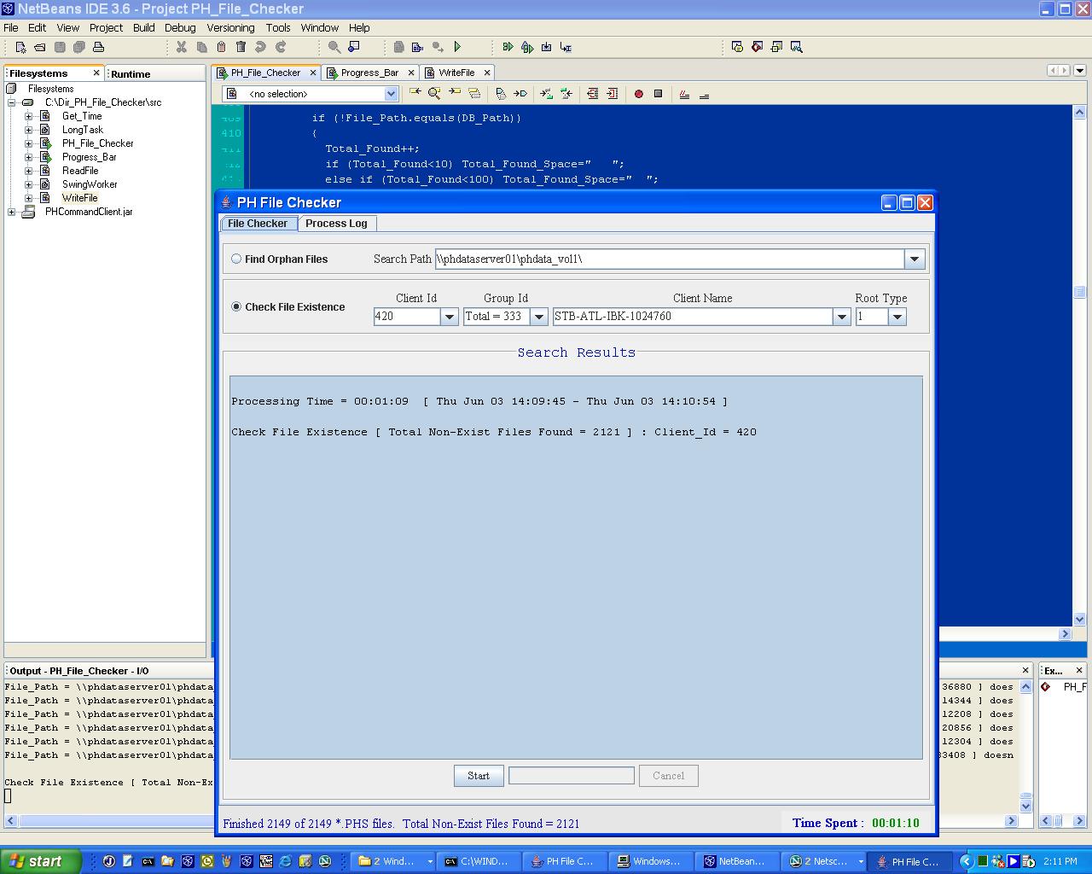Open the Windows Start menu

41,861
